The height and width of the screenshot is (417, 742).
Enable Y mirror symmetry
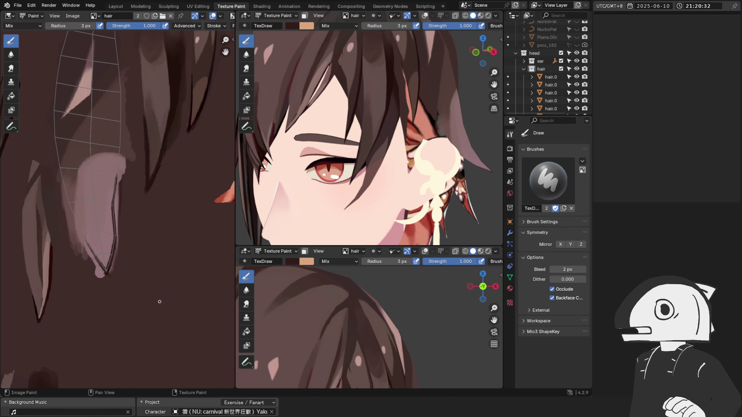coord(570,244)
